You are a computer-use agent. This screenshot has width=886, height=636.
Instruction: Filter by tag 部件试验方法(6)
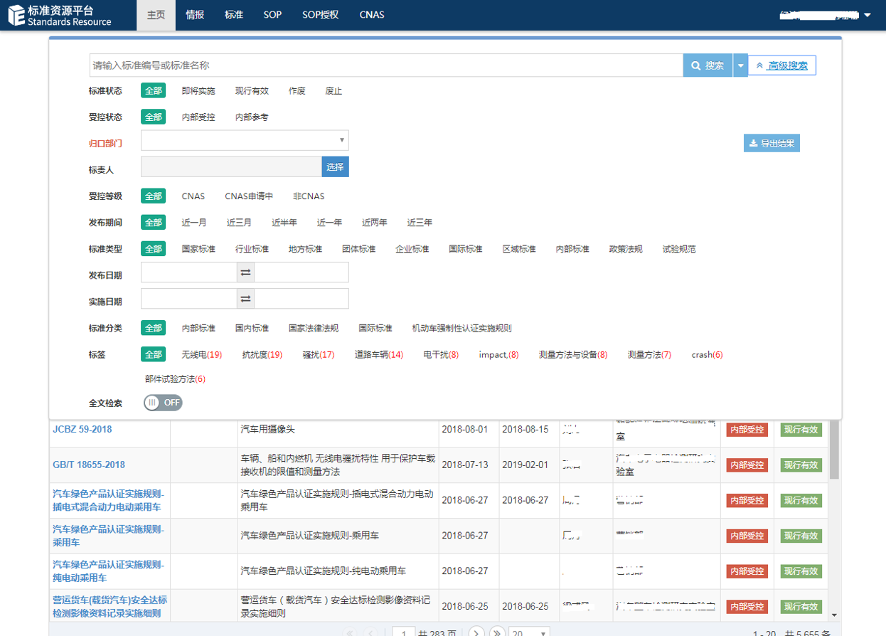click(x=175, y=379)
